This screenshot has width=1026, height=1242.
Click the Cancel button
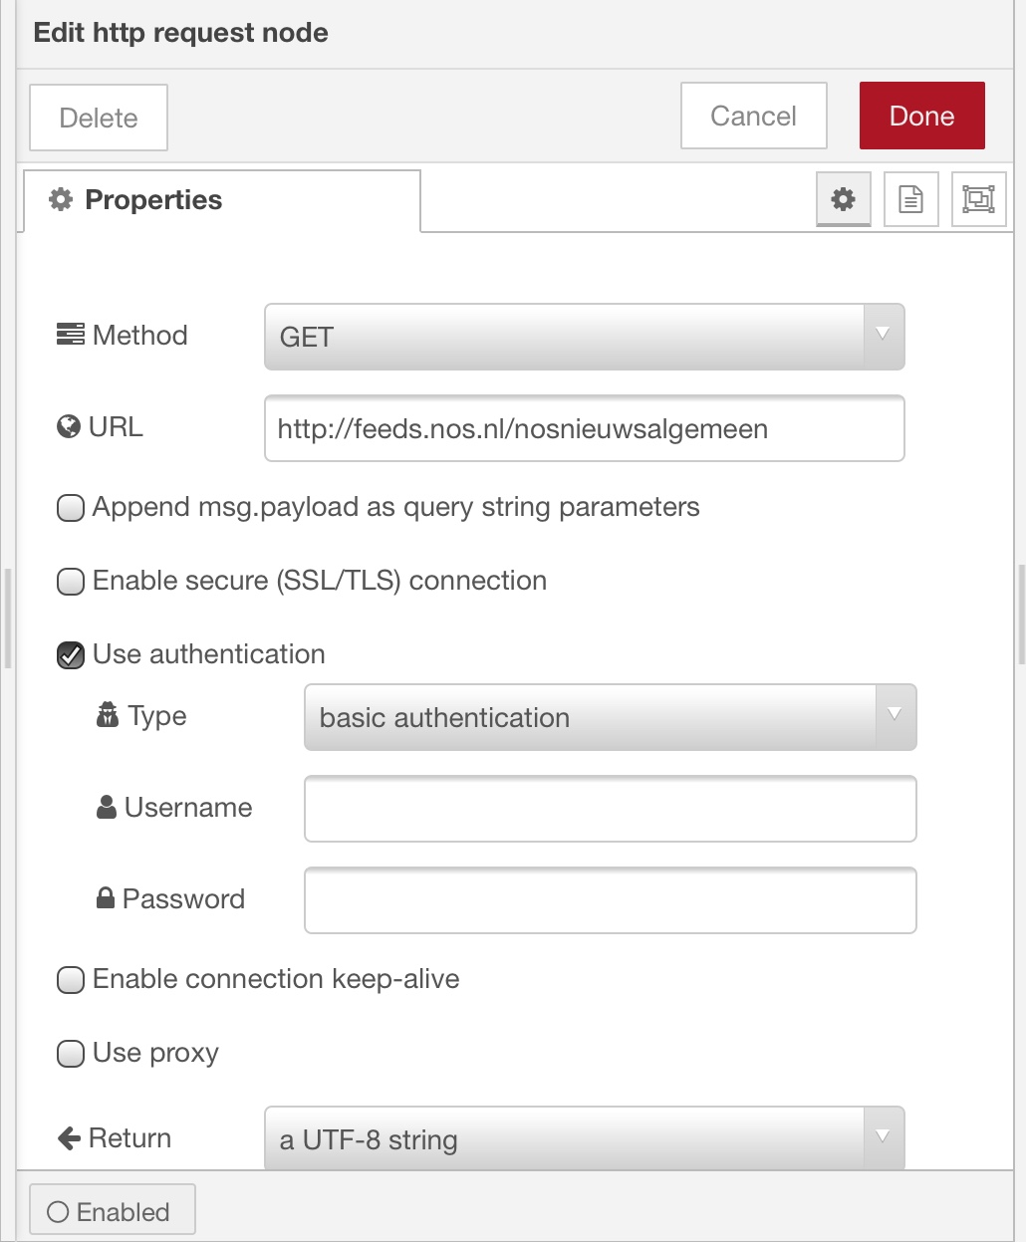[753, 117]
